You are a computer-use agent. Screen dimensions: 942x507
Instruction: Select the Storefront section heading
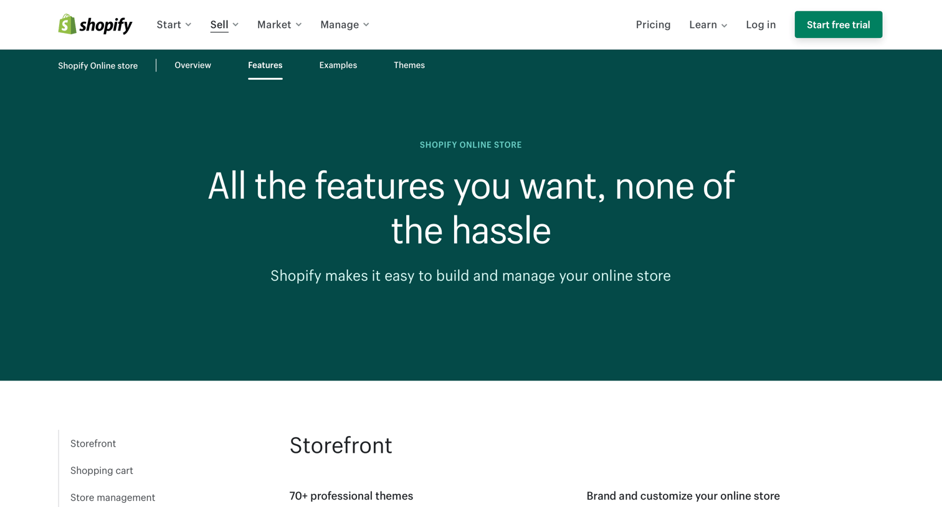pyautogui.click(x=341, y=445)
